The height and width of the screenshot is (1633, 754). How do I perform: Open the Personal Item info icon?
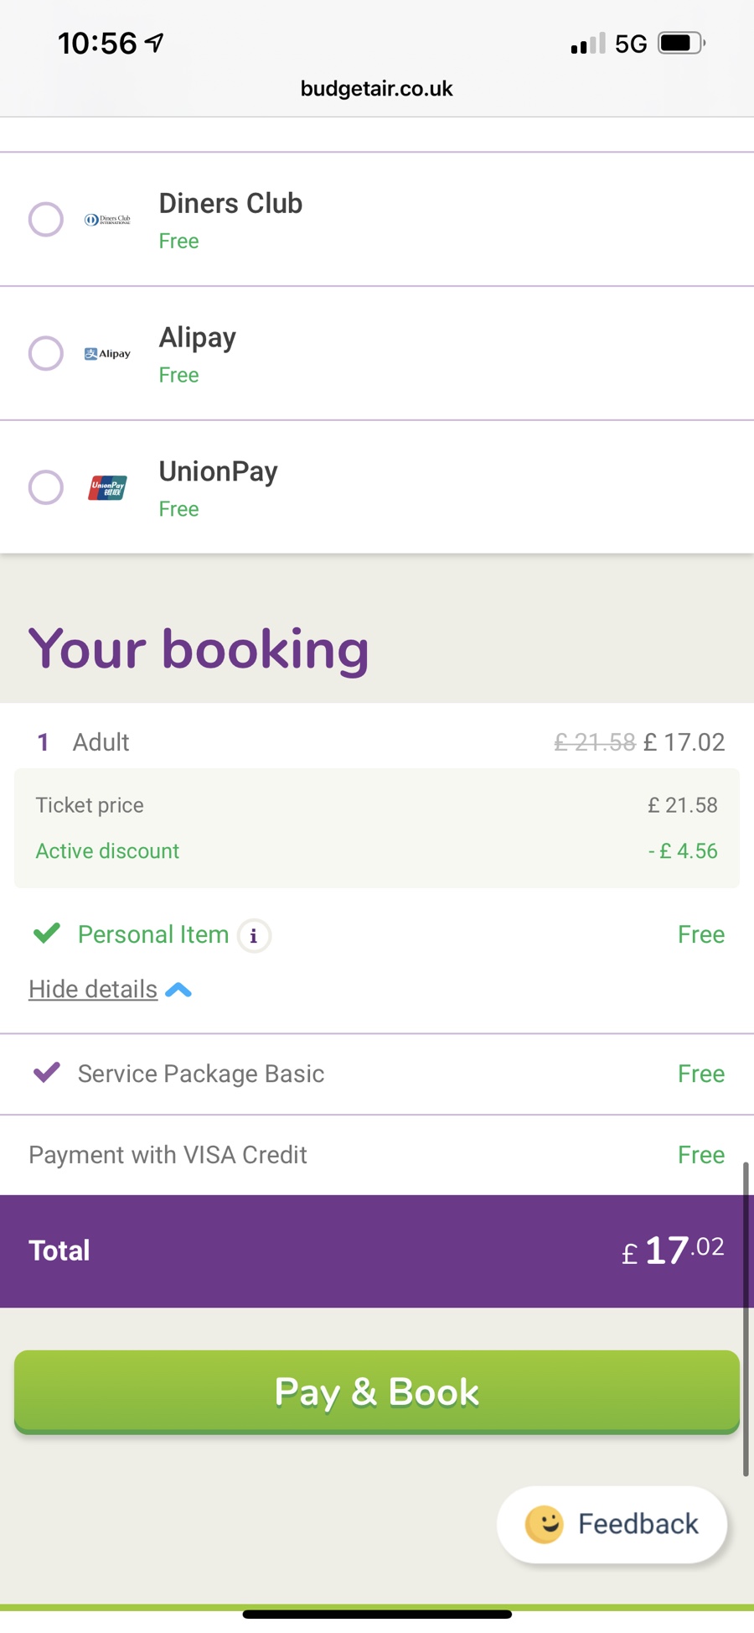pos(254,935)
